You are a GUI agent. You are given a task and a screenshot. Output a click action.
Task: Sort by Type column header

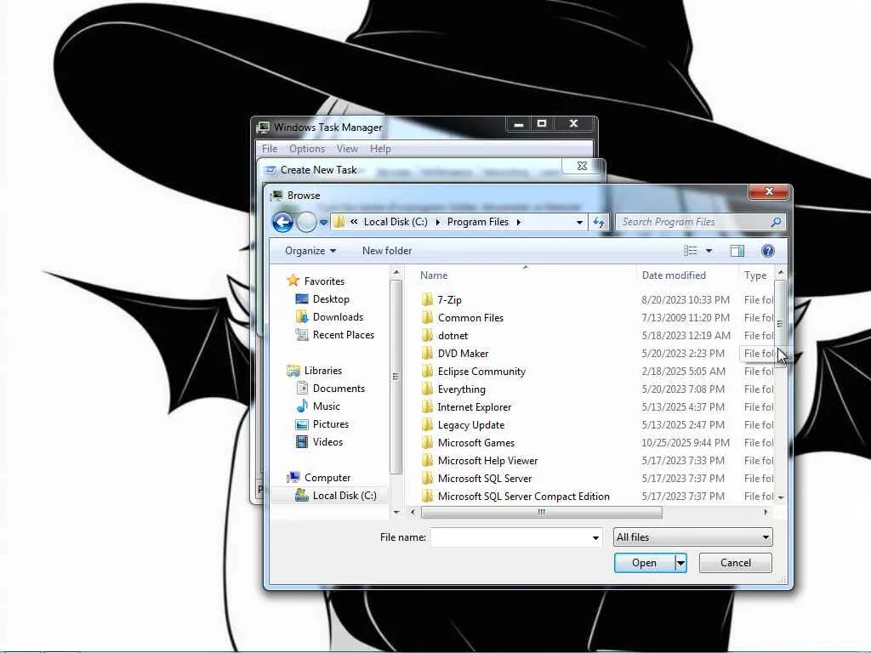pyautogui.click(x=755, y=275)
